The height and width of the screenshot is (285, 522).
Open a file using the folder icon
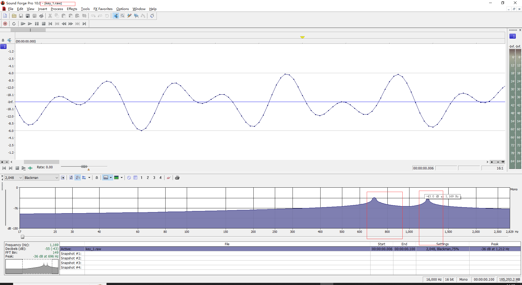[14, 16]
